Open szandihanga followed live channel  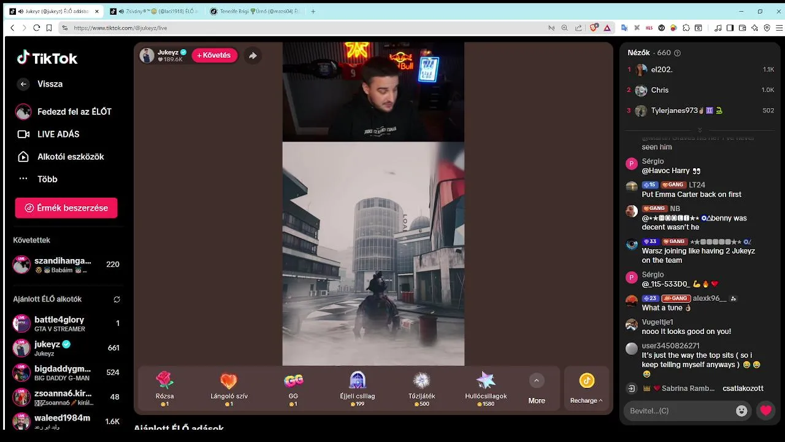click(66, 265)
